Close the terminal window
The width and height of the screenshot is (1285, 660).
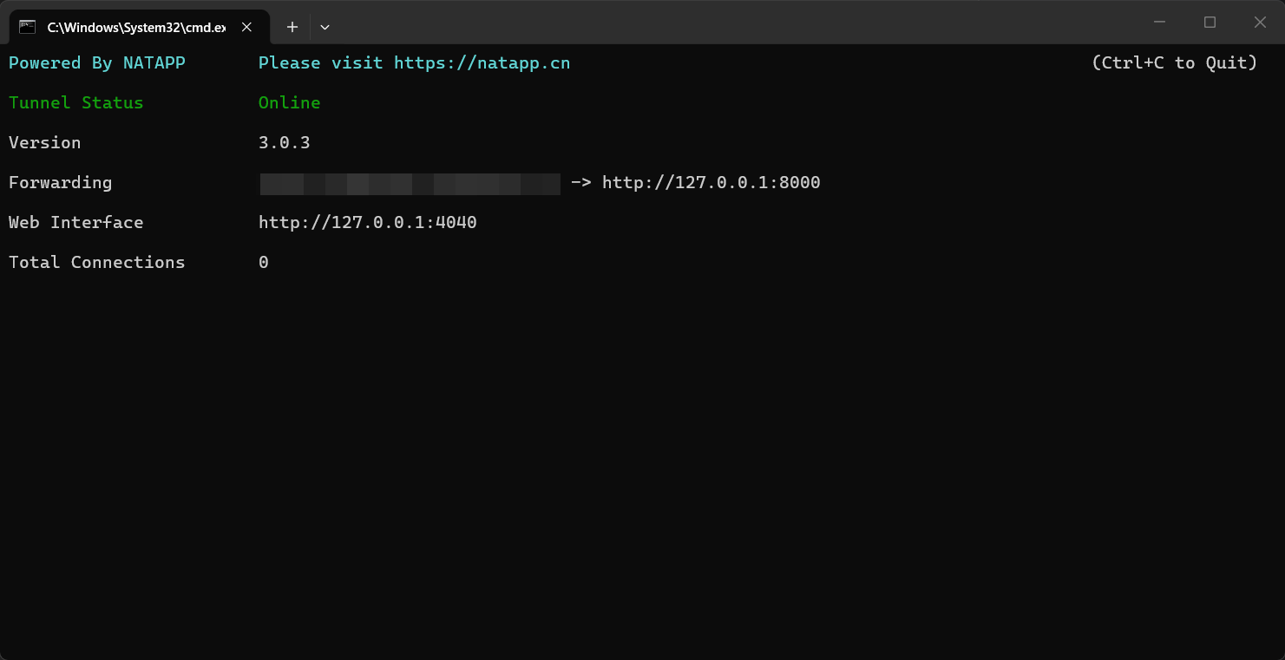tap(1260, 23)
